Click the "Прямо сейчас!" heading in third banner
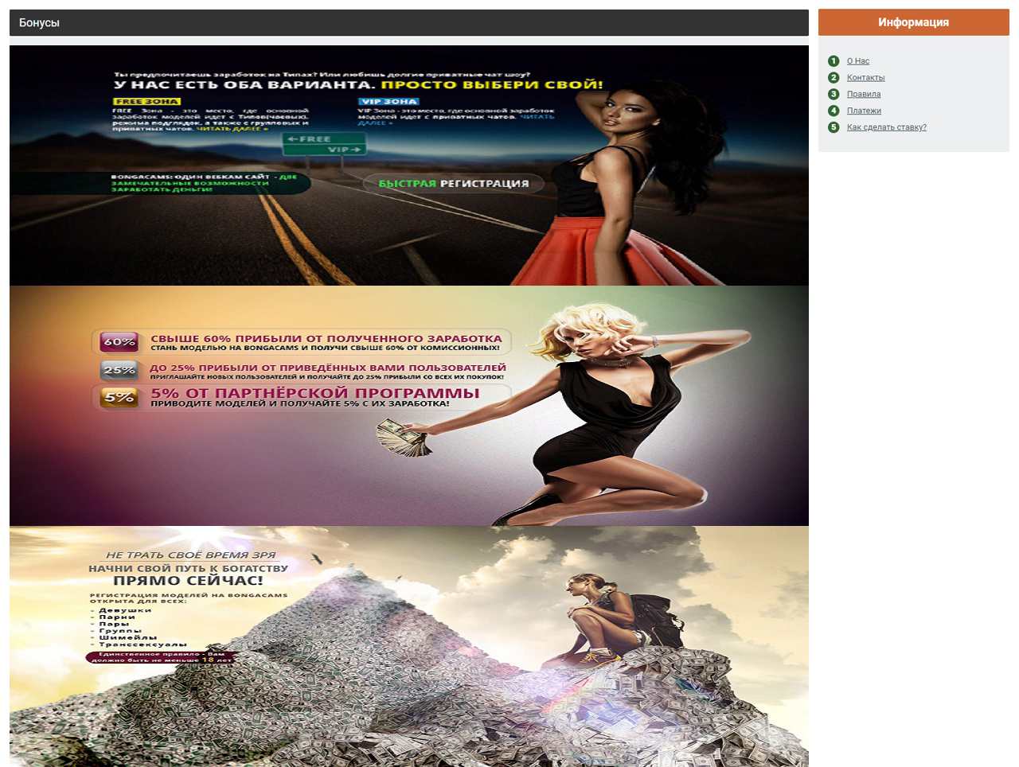Viewport: 1019px width, 767px height. point(188,581)
